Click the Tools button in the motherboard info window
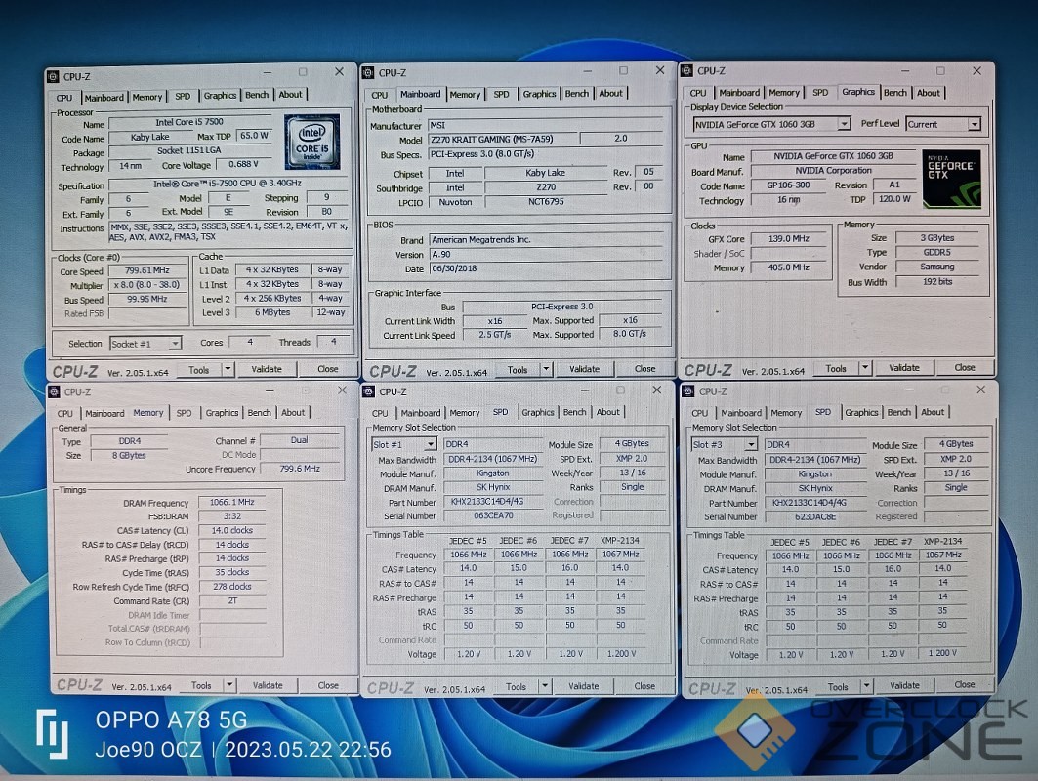The height and width of the screenshot is (781, 1038). coord(518,369)
